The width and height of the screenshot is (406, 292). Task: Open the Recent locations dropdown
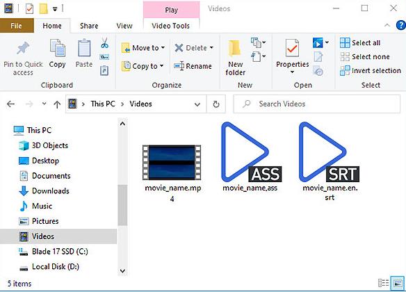coord(44,104)
